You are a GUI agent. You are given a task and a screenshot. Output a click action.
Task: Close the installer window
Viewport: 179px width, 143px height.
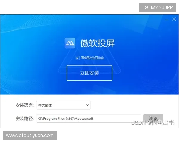174,19
